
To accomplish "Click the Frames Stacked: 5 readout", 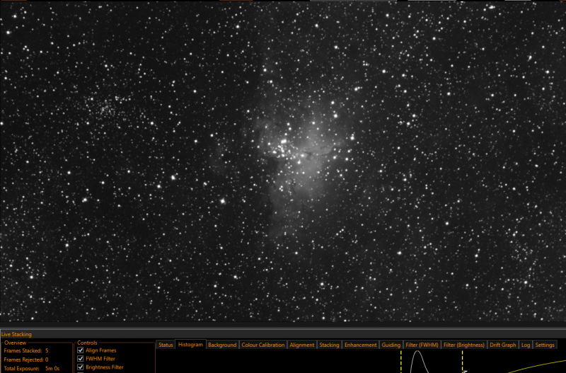I will click(26, 350).
